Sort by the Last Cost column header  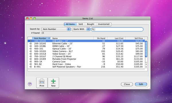pyautogui.click(x=116, y=38)
